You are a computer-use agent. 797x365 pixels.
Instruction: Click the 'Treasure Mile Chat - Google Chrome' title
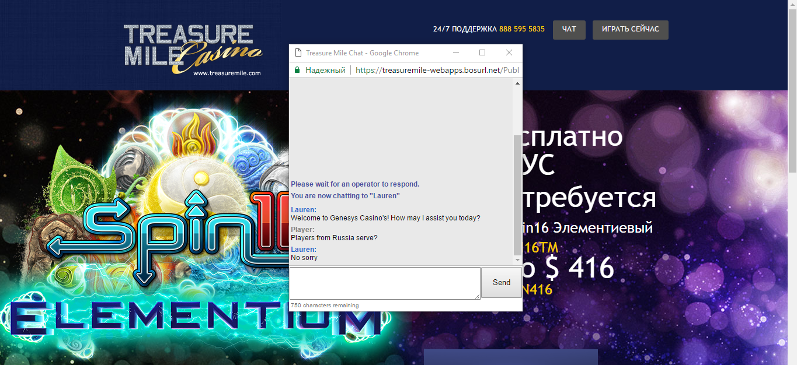[x=362, y=53]
